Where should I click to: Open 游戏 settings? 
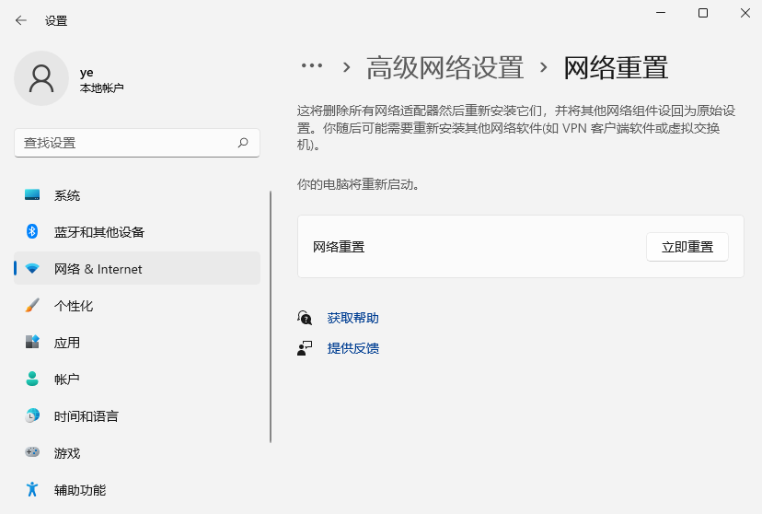[x=137, y=452]
